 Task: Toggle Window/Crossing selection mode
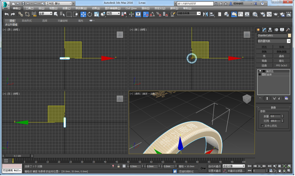[x=75, y=14]
